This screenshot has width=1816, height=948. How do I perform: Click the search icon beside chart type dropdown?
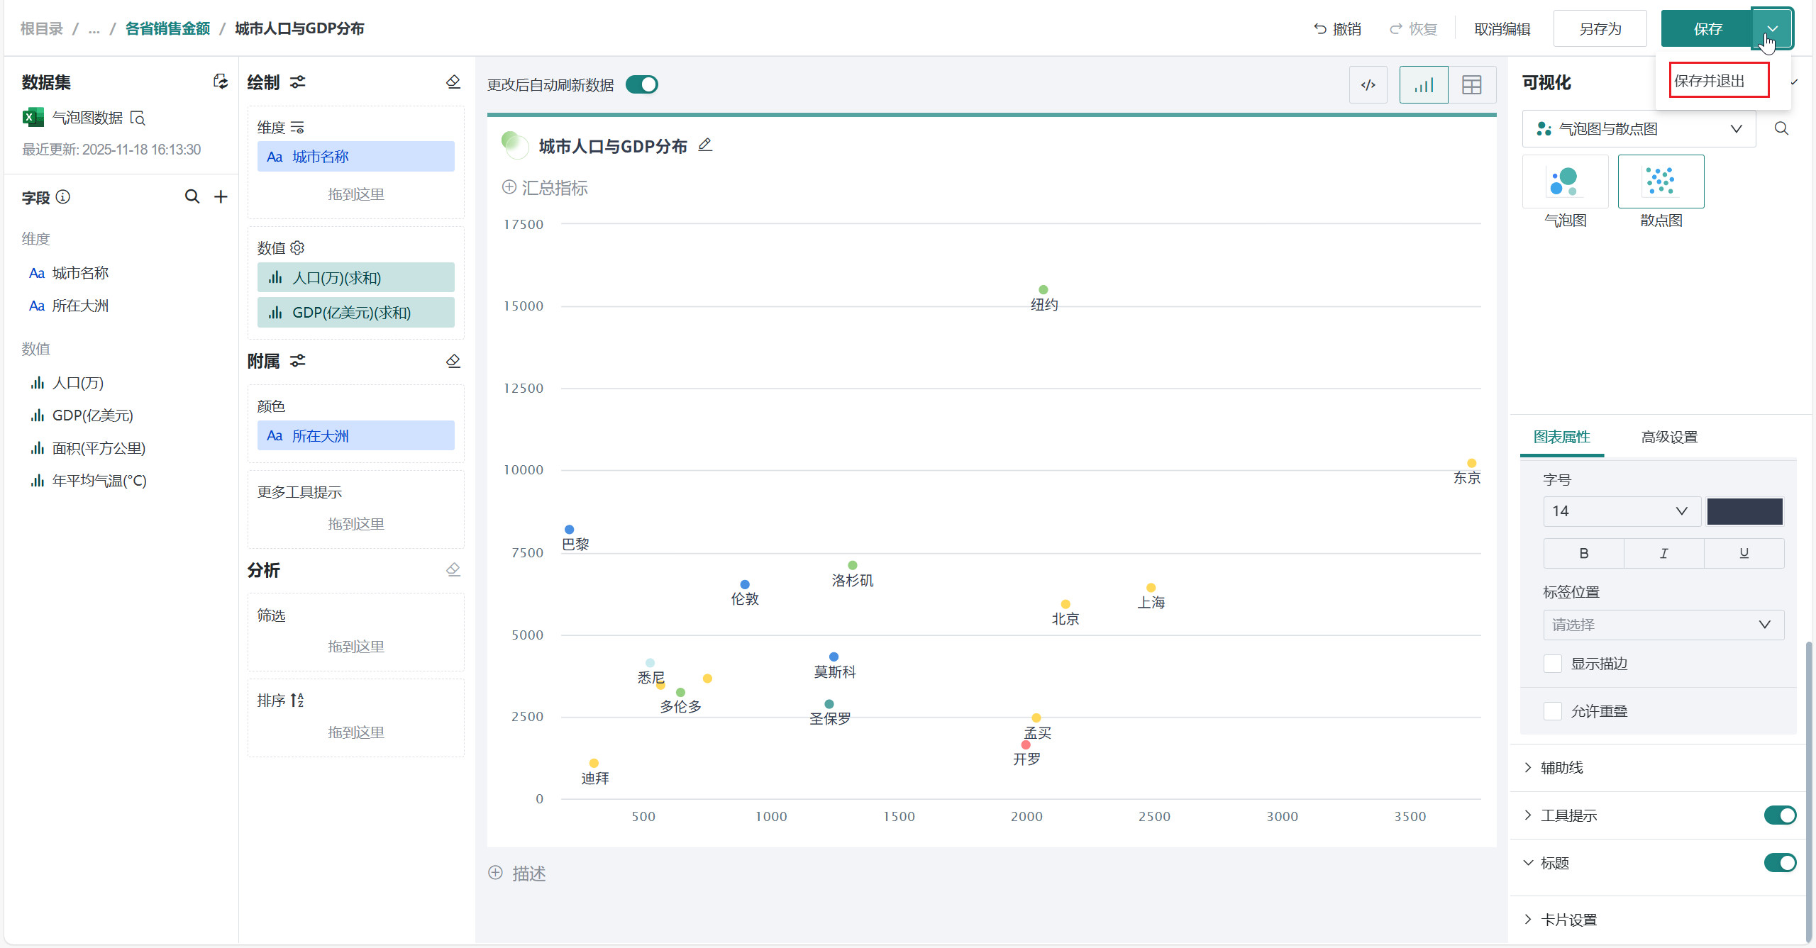click(x=1781, y=128)
